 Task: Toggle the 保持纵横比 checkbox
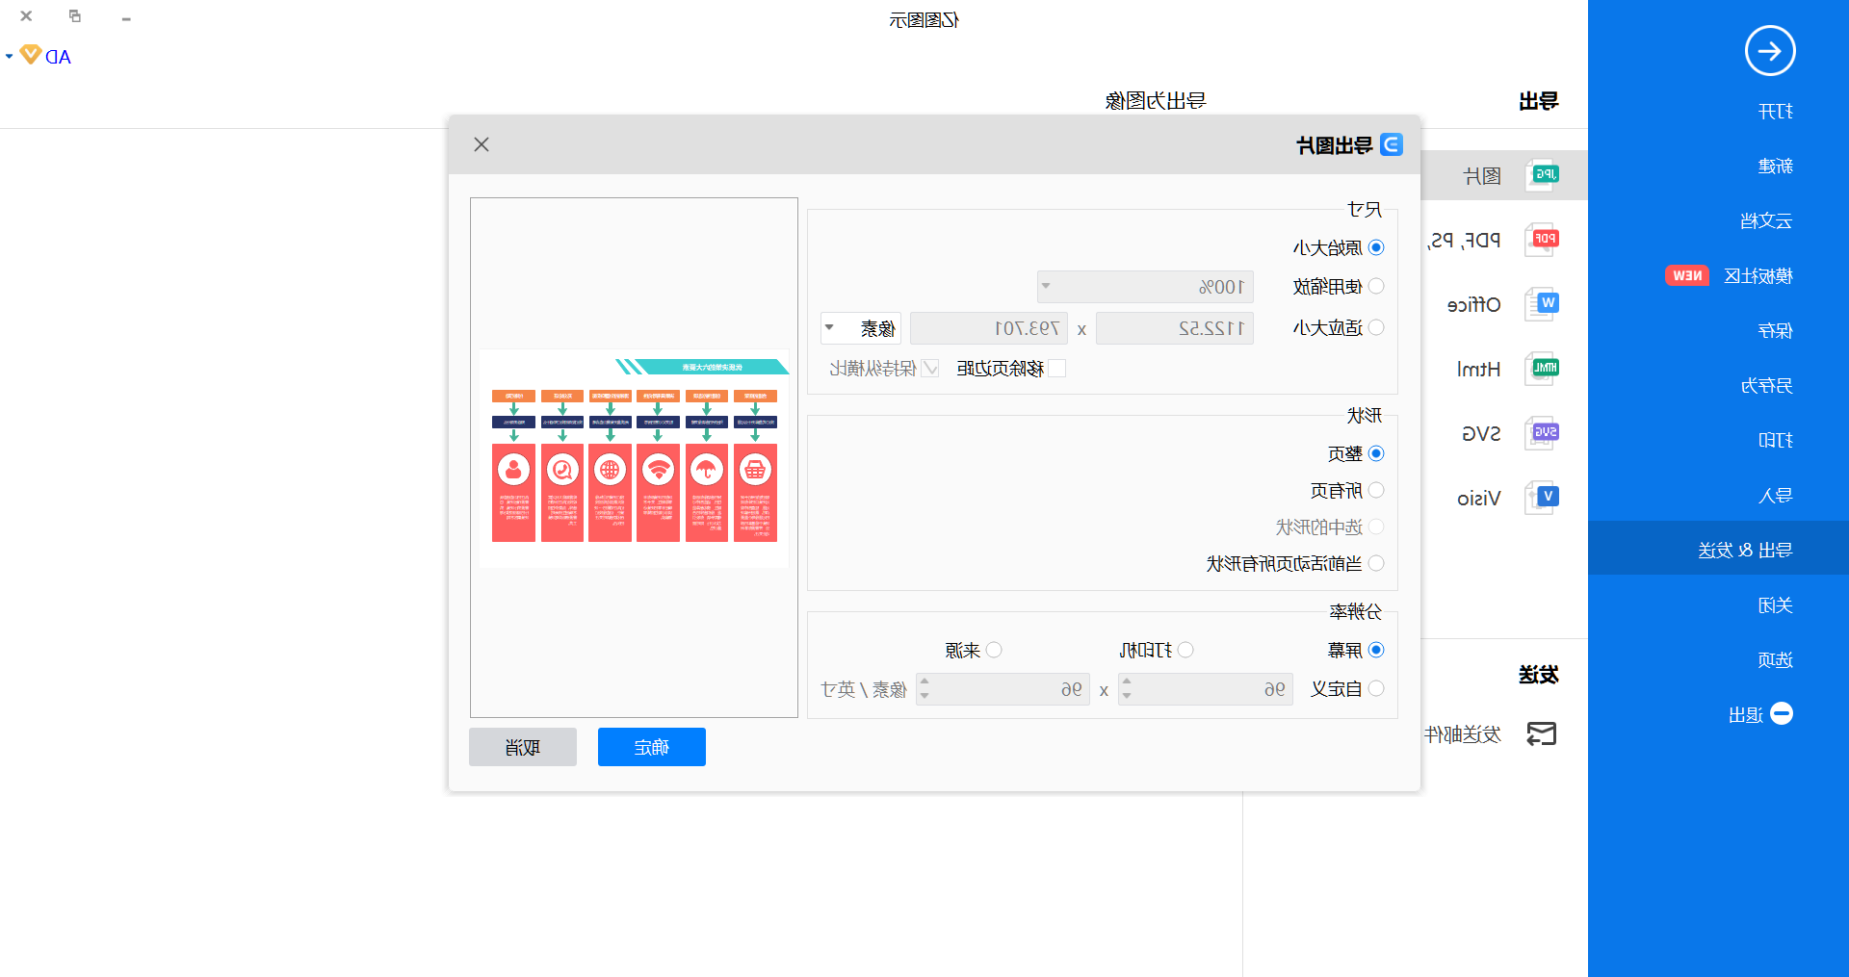tap(930, 368)
